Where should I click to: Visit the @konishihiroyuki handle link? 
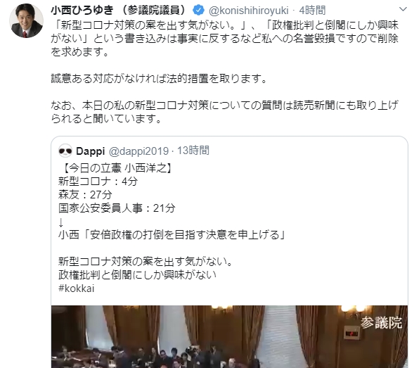[x=248, y=11]
